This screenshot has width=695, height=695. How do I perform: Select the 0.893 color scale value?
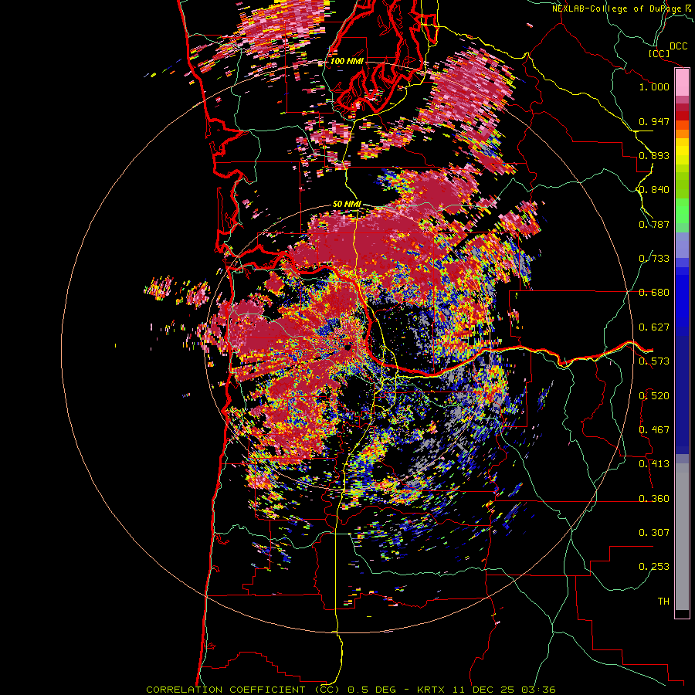click(654, 155)
